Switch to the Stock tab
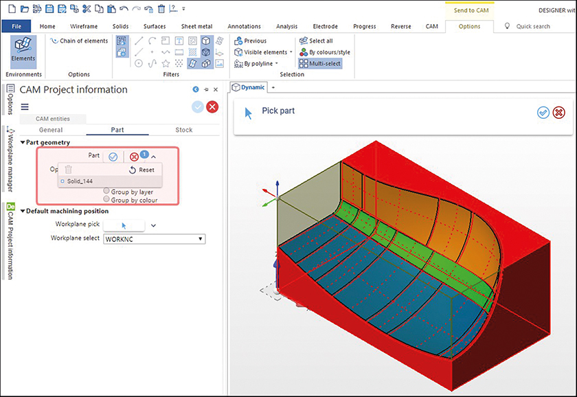 pyautogui.click(x=184, y=130)
